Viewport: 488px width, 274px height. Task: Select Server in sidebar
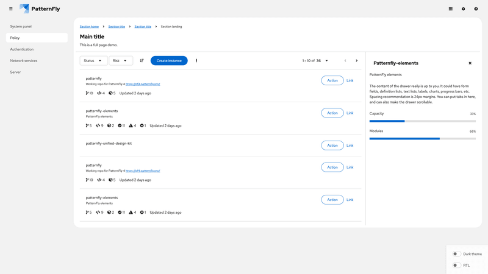[37, 72]
